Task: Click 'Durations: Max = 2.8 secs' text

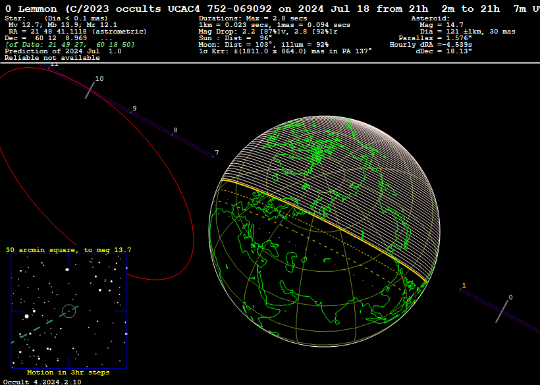Action: (253, 18)
